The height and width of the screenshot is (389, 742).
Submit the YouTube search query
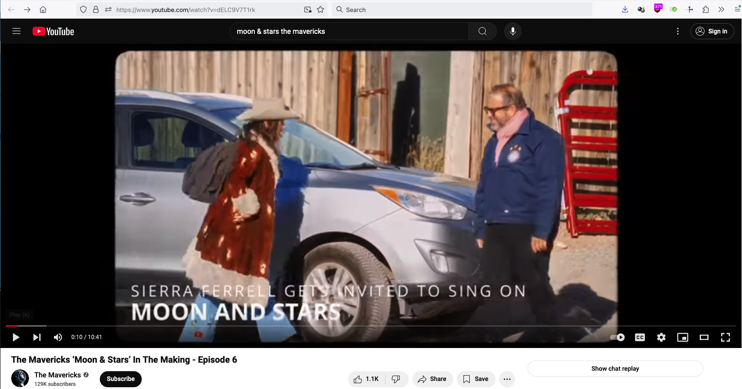483,31
